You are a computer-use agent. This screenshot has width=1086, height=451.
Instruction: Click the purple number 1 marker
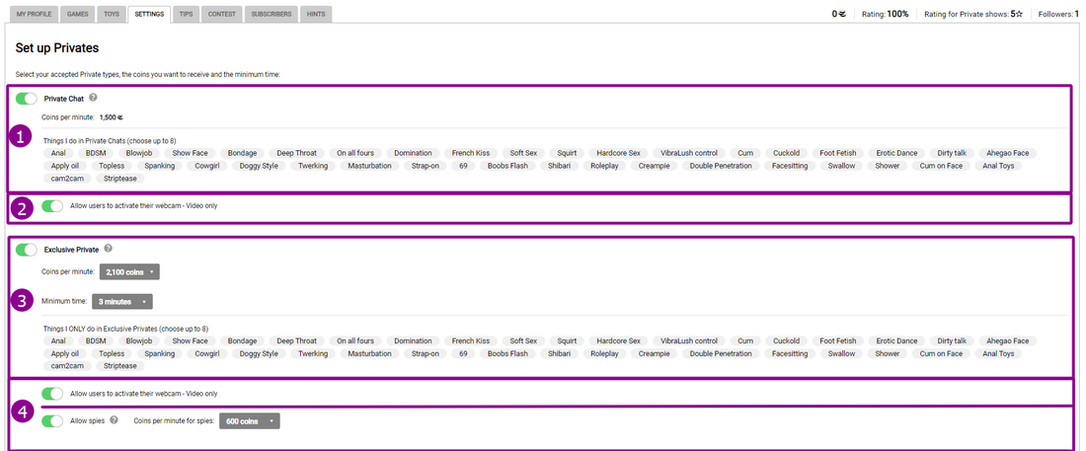pos(23,136)
